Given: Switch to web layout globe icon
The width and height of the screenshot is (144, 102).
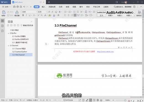Looking at the screenshot, I should pos(98,100).
